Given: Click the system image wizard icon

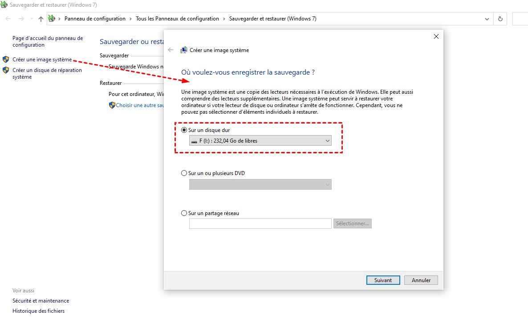Looking at the screenshot, I should (184, 50).
